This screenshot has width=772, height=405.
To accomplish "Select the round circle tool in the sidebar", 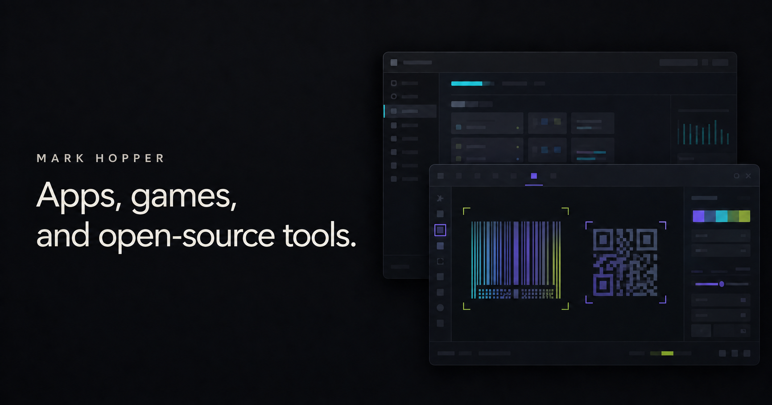I will tap(440, 307).
